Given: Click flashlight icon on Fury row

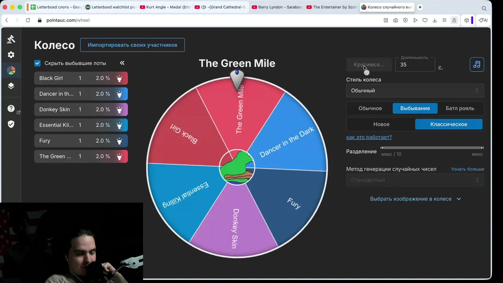Looking at the screenshot, I should (x=119, y=141).
